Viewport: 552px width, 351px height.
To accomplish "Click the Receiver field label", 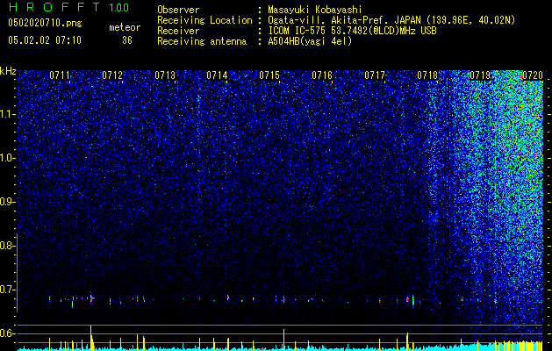I will click(178, 31).
